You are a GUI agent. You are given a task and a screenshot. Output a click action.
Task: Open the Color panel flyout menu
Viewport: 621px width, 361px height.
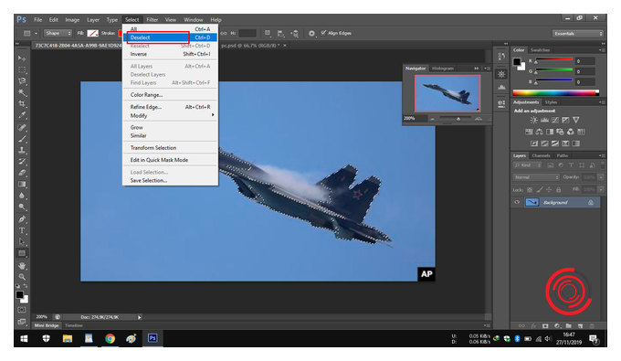point(601,50)
